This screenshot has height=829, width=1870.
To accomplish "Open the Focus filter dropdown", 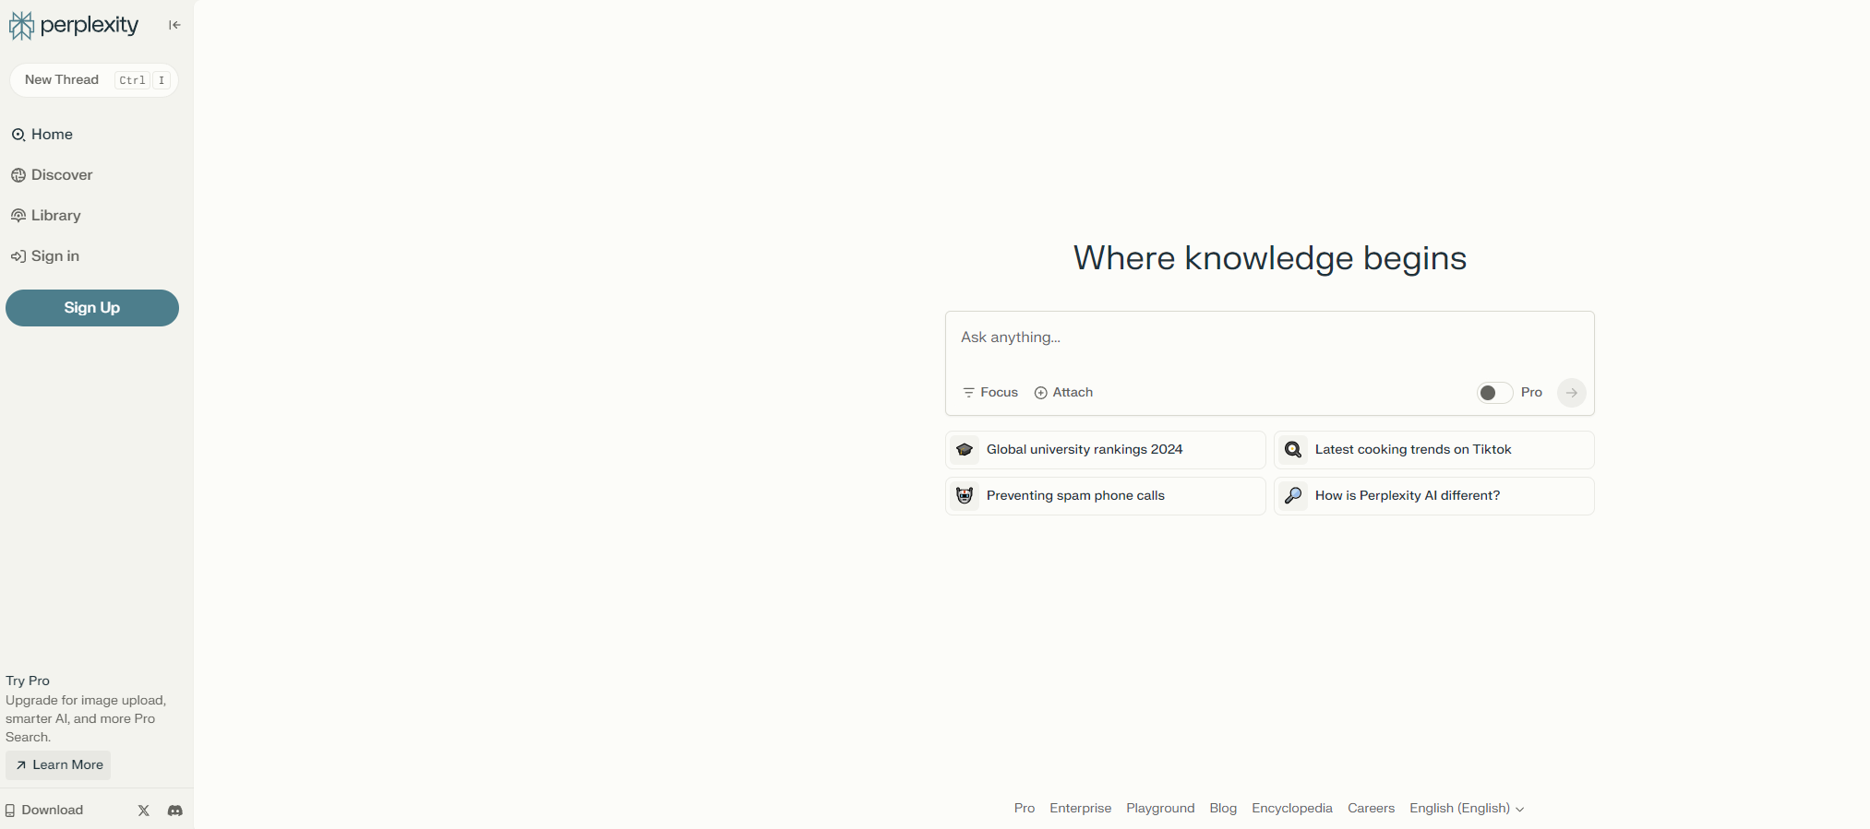I will pos(990,393).
